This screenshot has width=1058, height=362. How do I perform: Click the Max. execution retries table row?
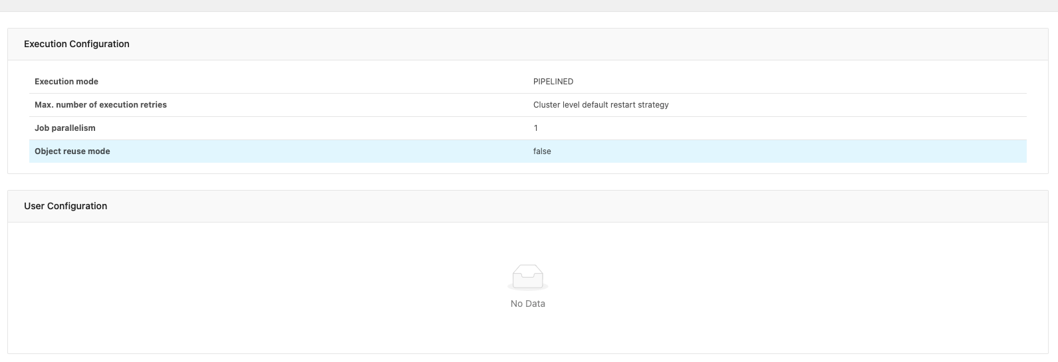(332, 105)
